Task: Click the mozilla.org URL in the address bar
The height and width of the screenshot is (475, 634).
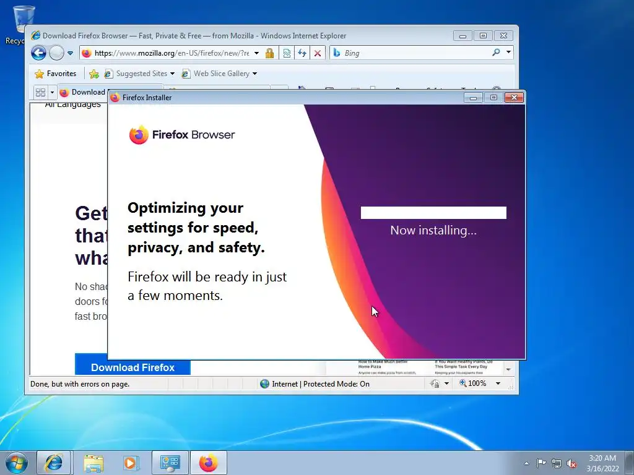Action: point(172,53)
